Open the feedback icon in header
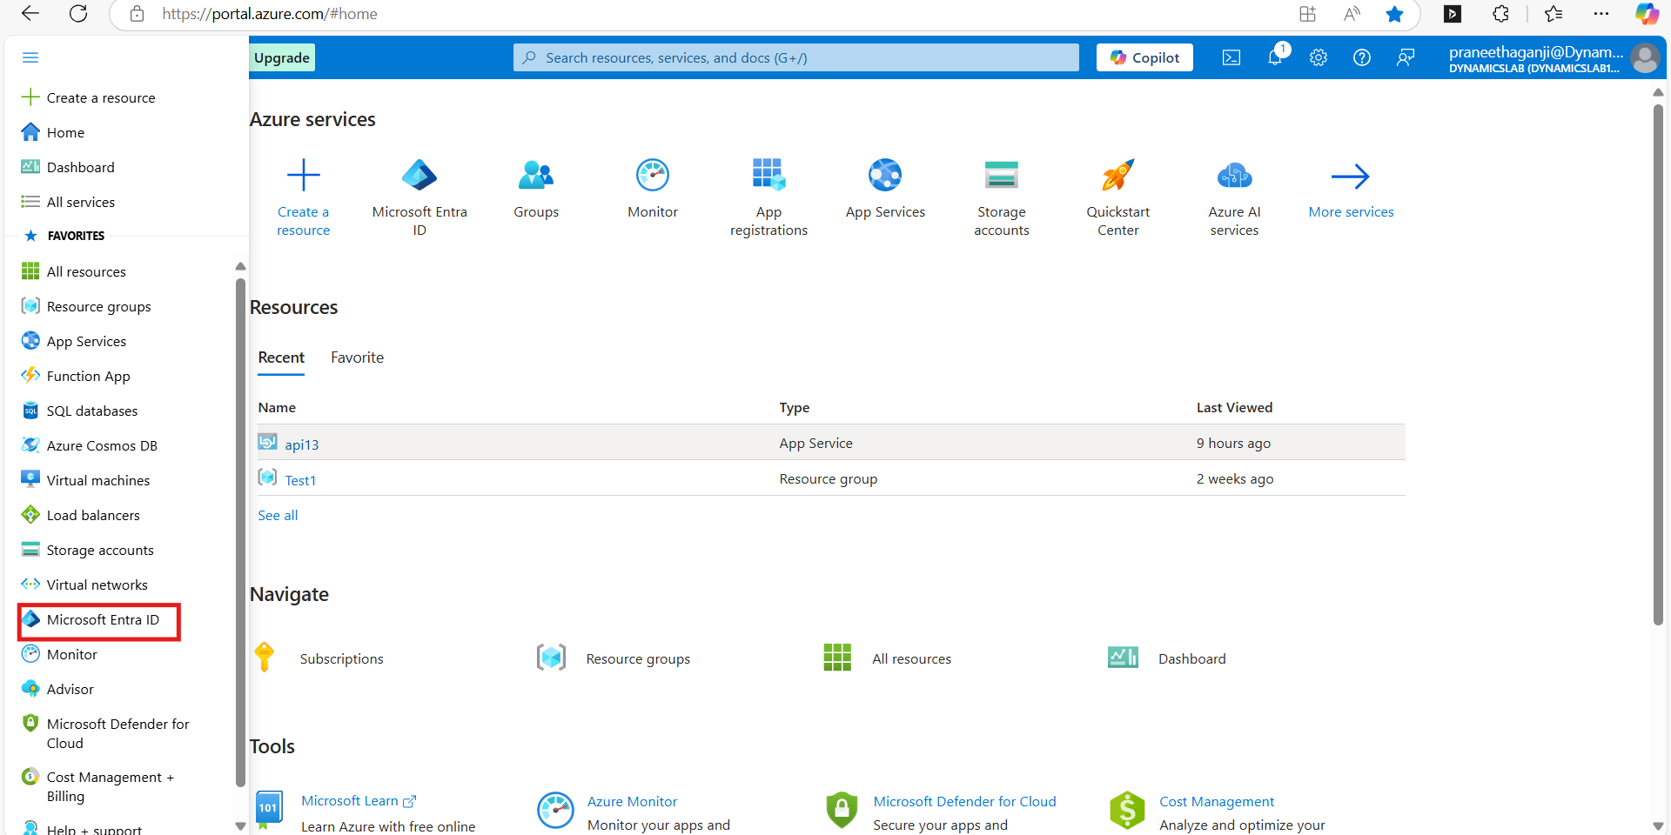The height and width of the screenshot is (835, 1671). pyautogui.click(x=1406, y=57)
